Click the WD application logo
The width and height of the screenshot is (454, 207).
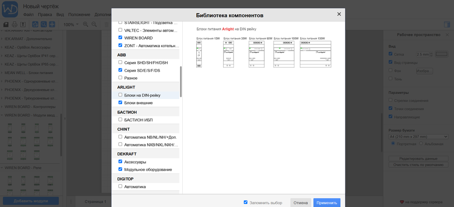(x=10, y=9)
